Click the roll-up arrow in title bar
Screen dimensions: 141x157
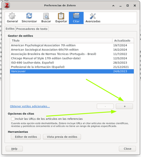pyautogui.click(x=113, y=6)
